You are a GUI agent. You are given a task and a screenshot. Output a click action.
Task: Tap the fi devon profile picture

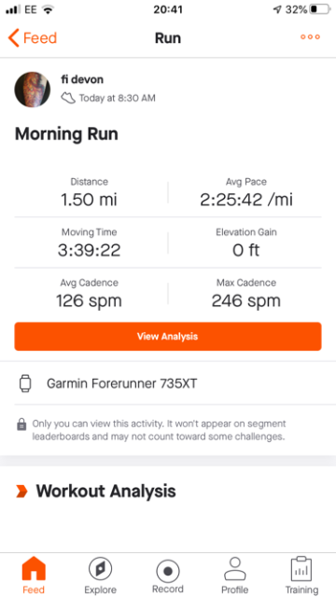33,90
